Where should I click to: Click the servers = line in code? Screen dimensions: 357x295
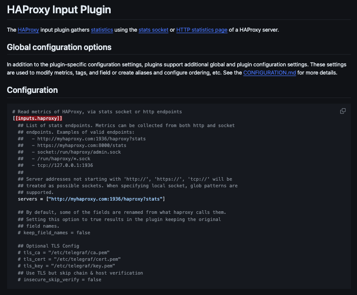91,199
